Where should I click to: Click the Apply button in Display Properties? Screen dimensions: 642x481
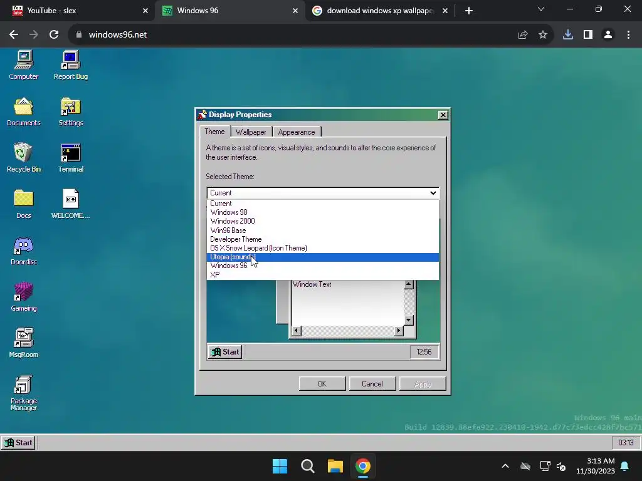click(x=423, y=384)
